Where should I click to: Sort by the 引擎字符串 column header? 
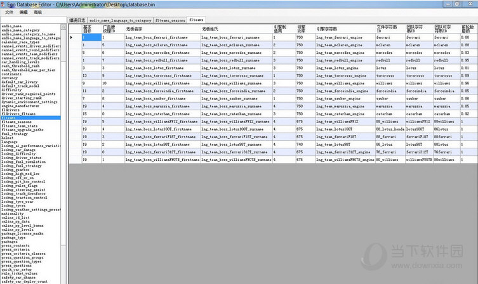[345, 29]
